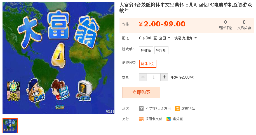
Task: Select the 完全版 game version option
Action: click(161, 50)
